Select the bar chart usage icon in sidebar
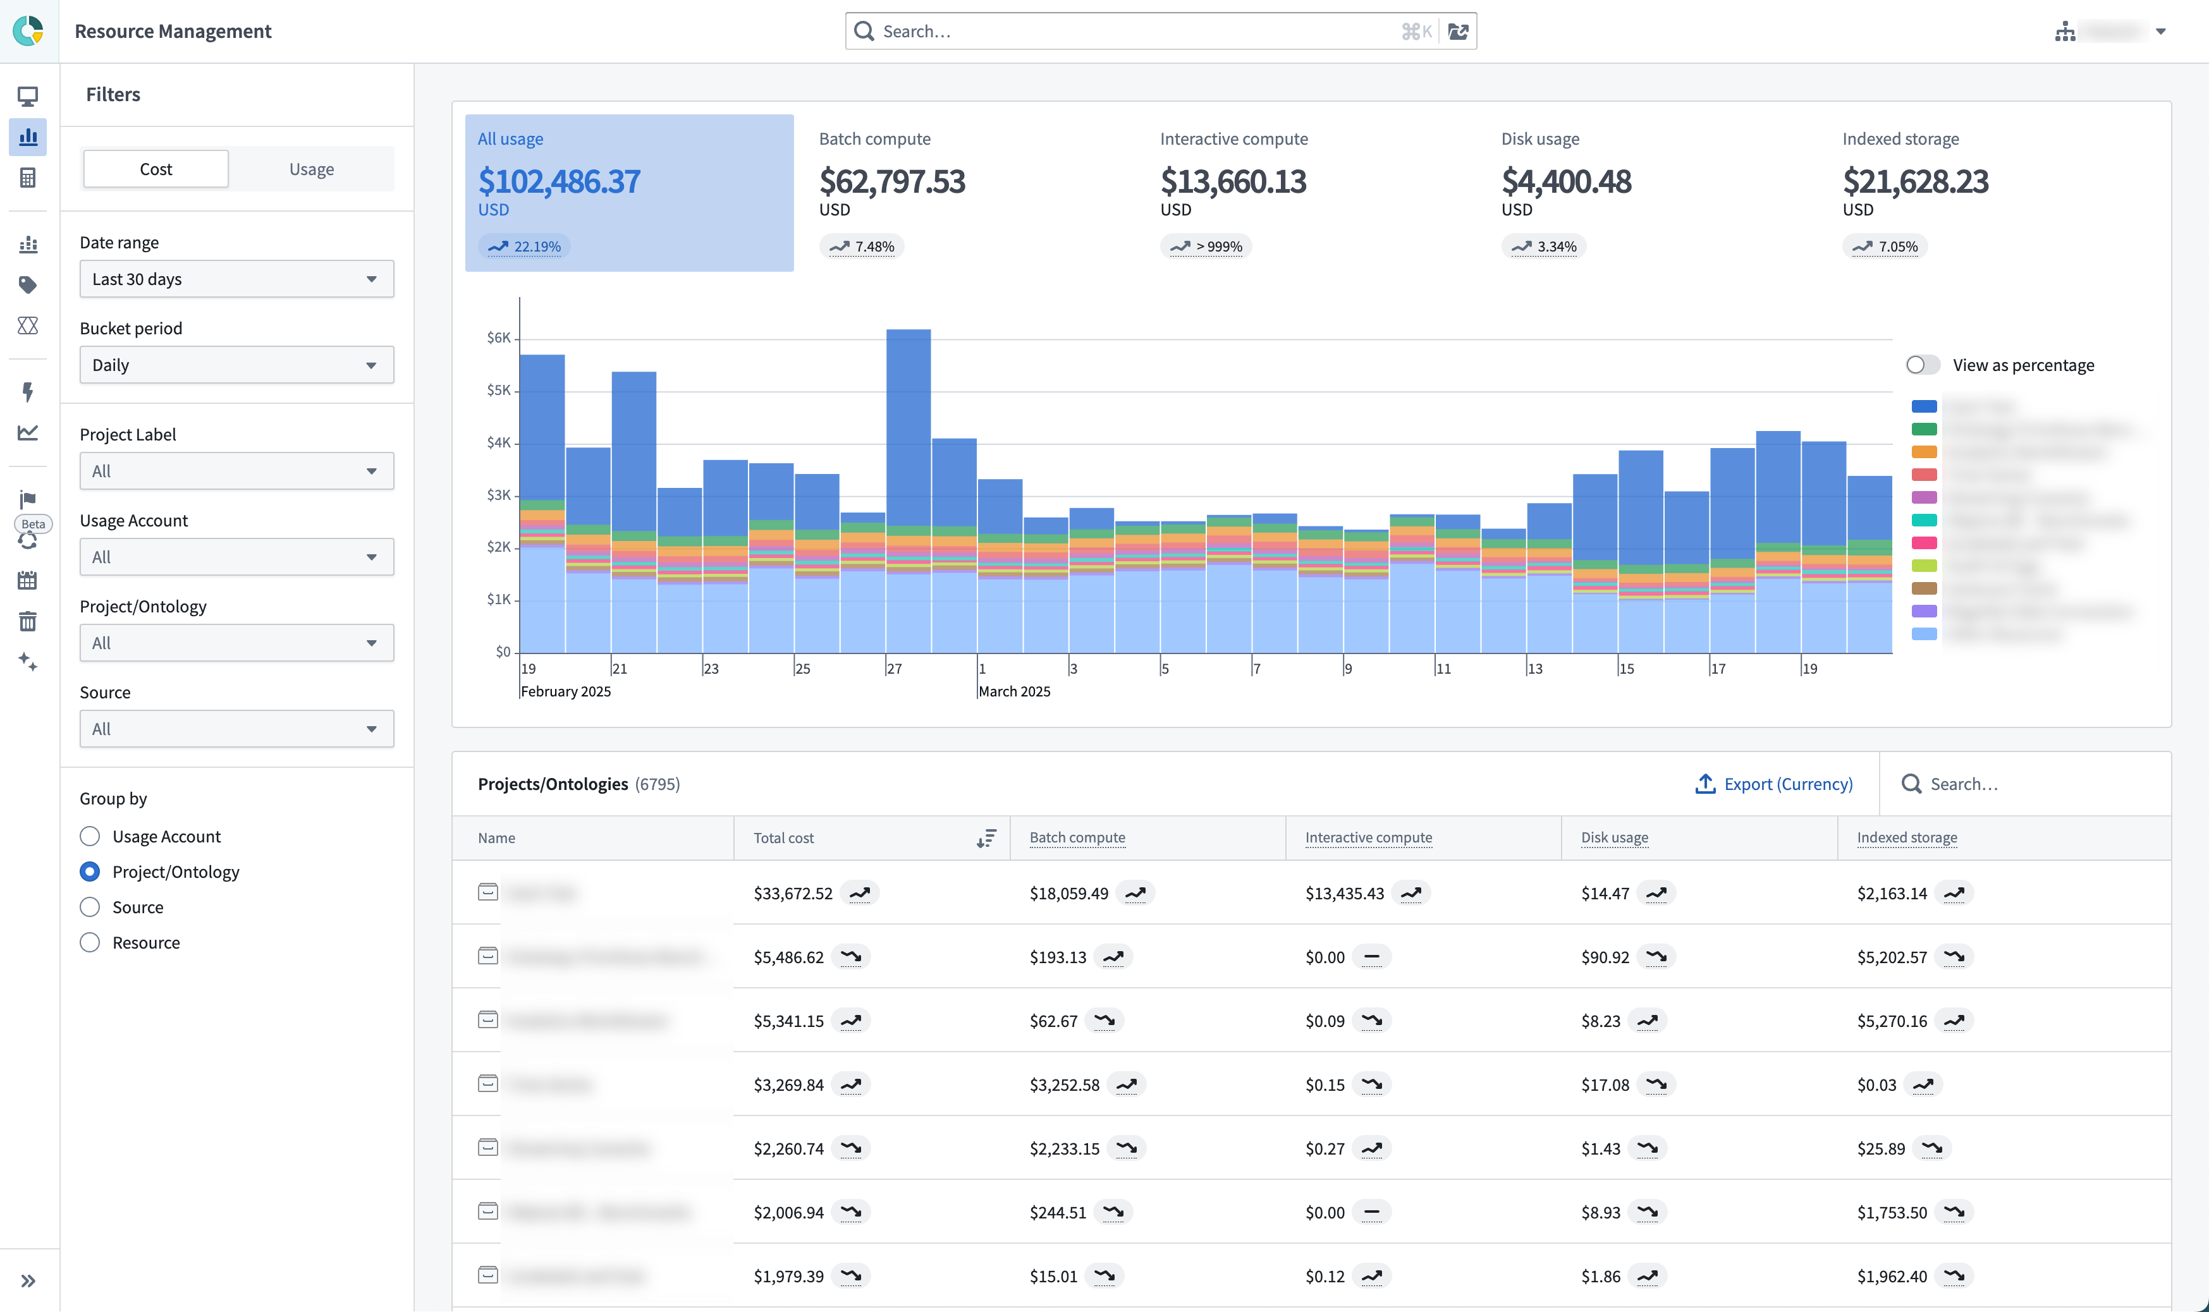 pos(28,137)
